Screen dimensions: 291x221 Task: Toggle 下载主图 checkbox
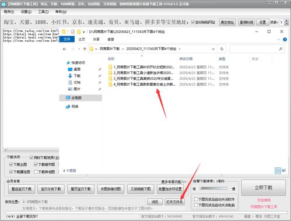coord(11,164)
